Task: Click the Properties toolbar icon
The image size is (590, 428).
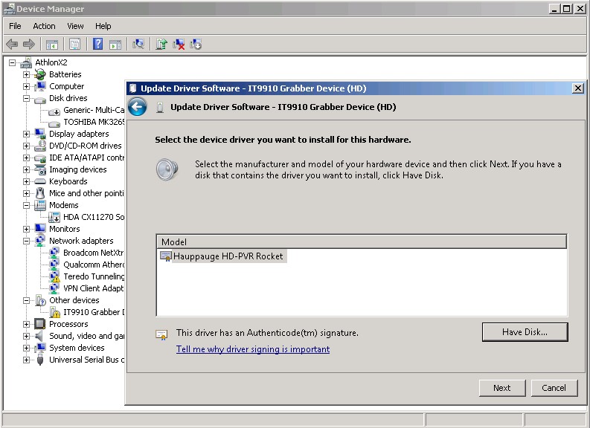Action: (75, 45)
